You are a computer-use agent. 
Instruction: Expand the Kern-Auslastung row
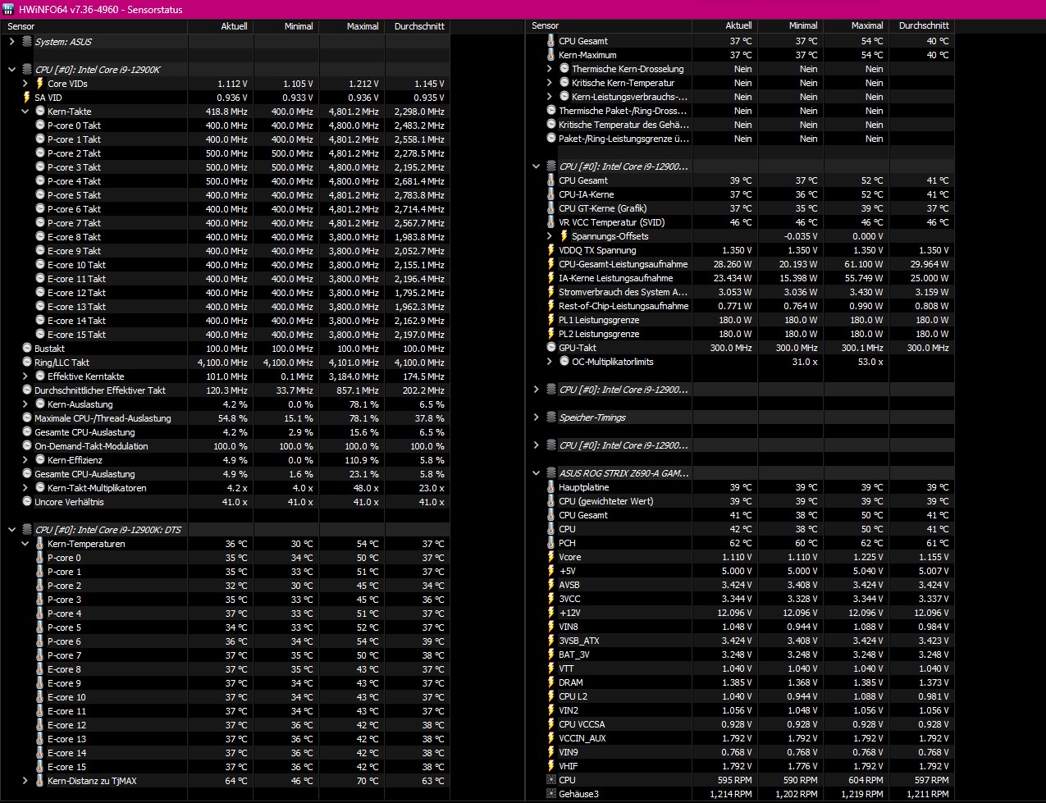coord(25,404)
